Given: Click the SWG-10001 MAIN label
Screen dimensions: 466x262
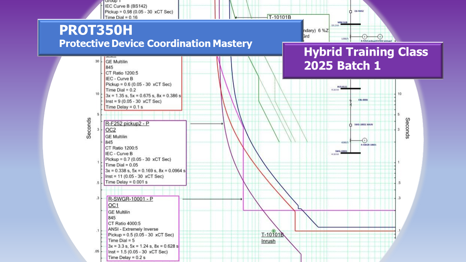Looking at the screenshot, I should pyautogui.click(x=364, y=124).
